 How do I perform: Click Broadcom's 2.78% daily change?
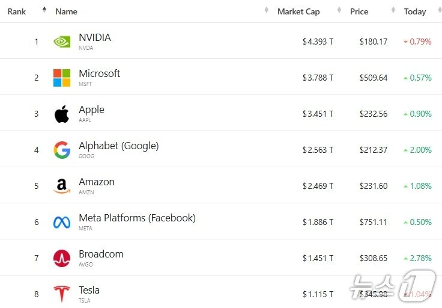pos(420,258)
